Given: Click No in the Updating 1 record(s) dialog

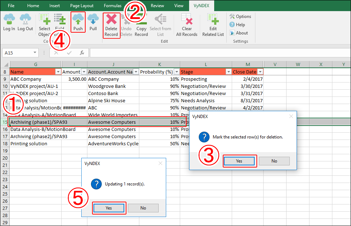Looking at the screenshot, I should 143,208.
